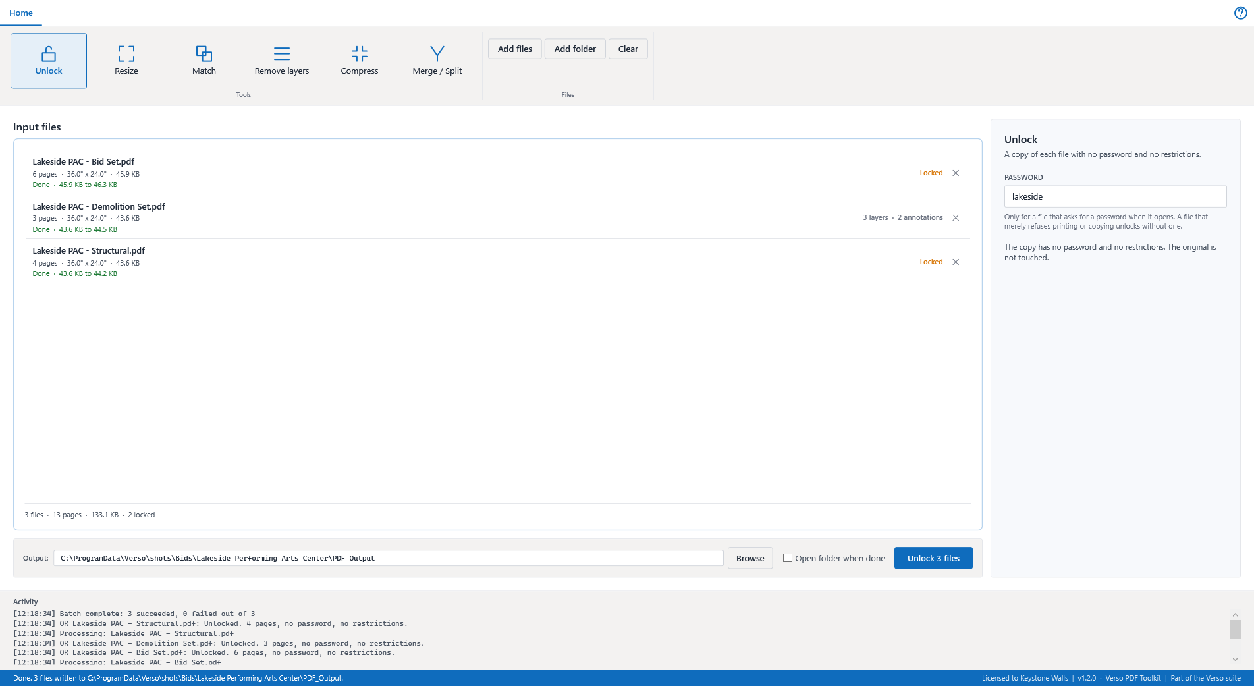Click Locked status on Structural row
1254x686 pixels.
[931, 262]
